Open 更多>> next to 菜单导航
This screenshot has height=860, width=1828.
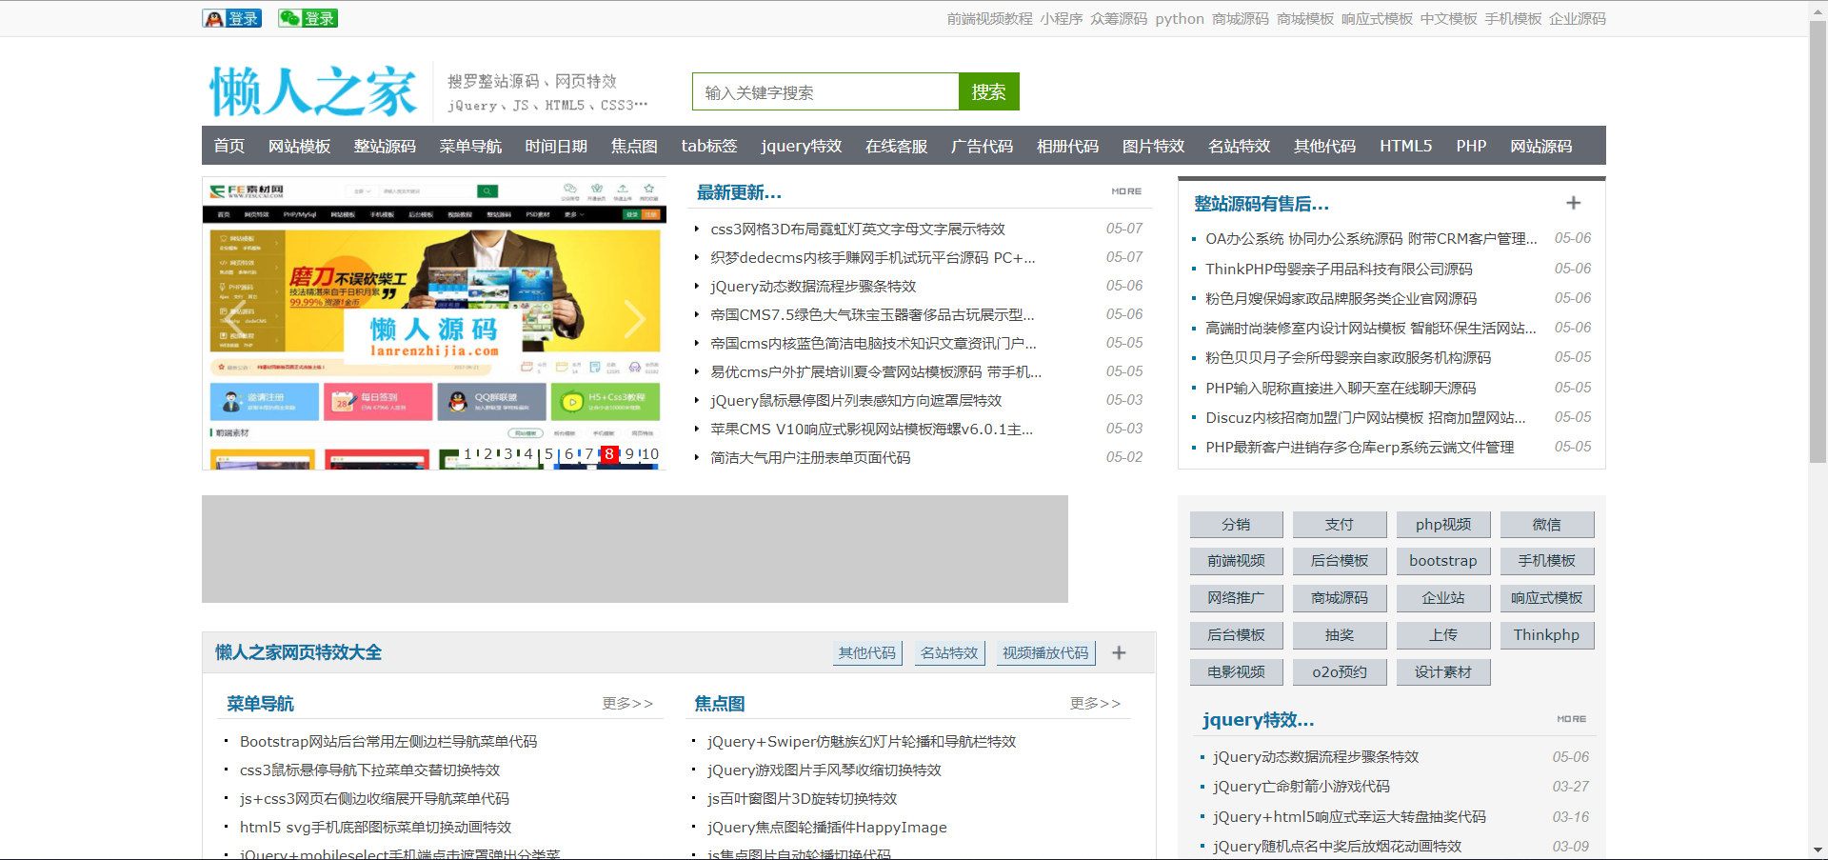626,703
